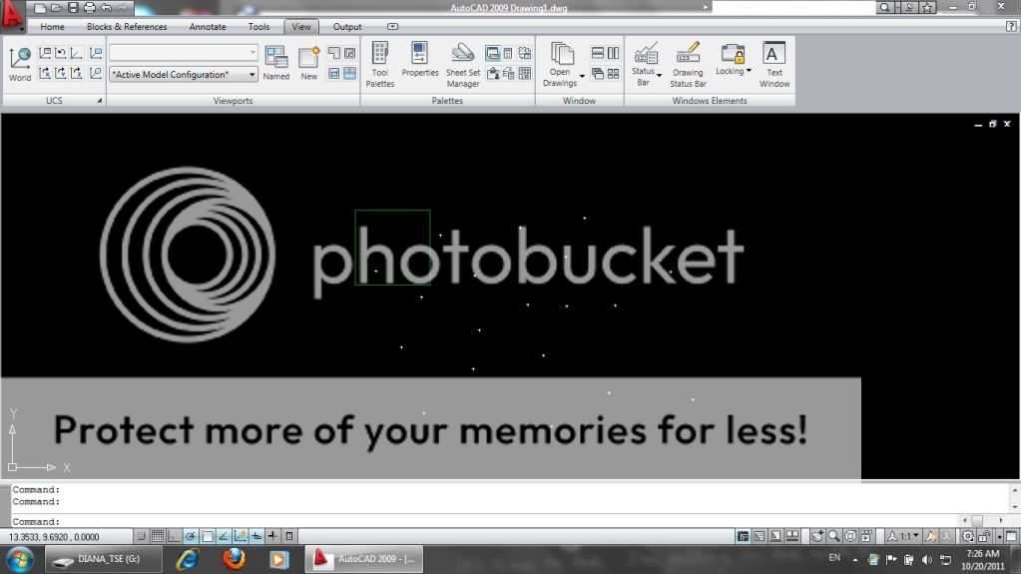Toggle Dynamic Input in status bar

pos(256,536)
